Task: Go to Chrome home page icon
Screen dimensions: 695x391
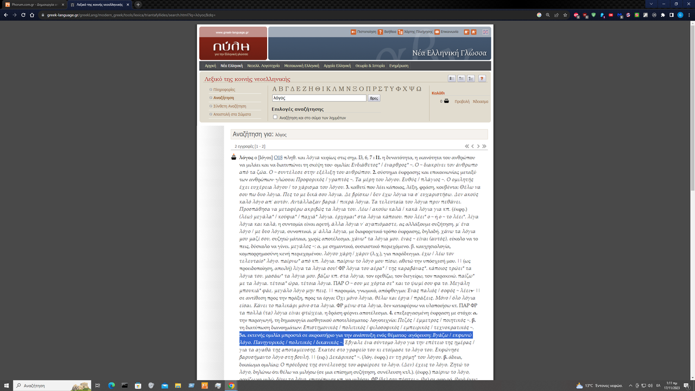Action: (x=33, y=15)
